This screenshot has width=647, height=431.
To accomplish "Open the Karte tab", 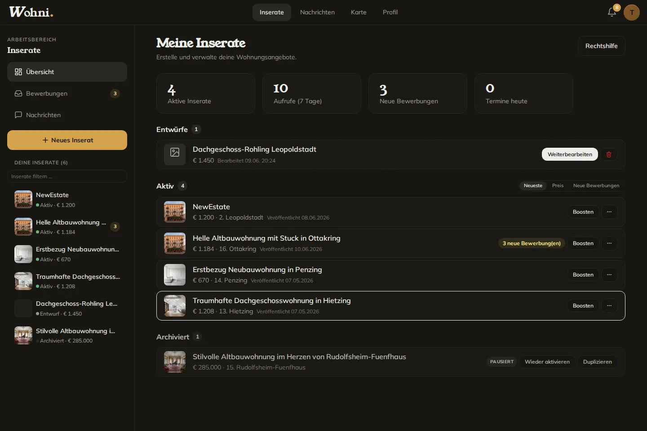I will point(359,12).
